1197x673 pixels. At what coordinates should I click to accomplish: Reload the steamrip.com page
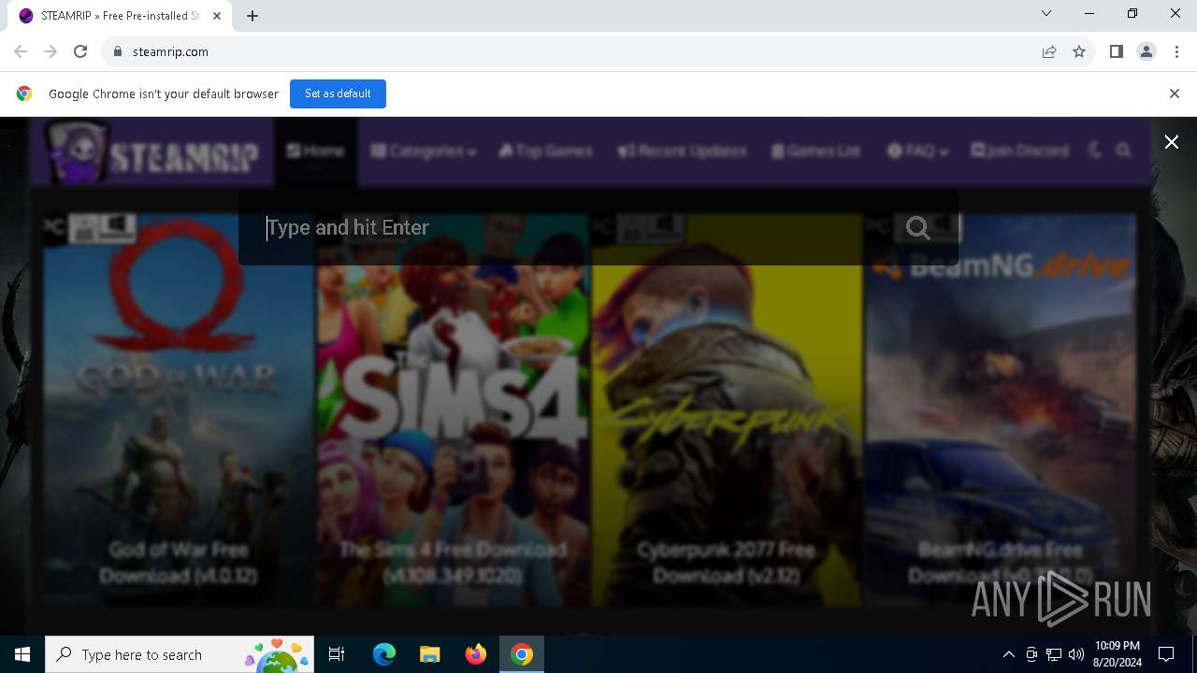tap(80, 51)
